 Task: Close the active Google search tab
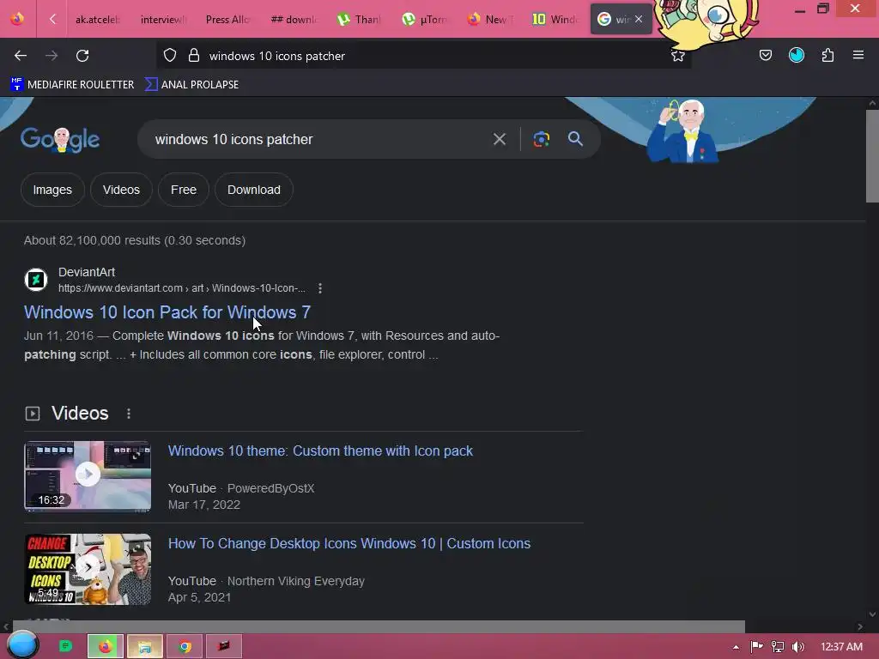coord(639,19)
